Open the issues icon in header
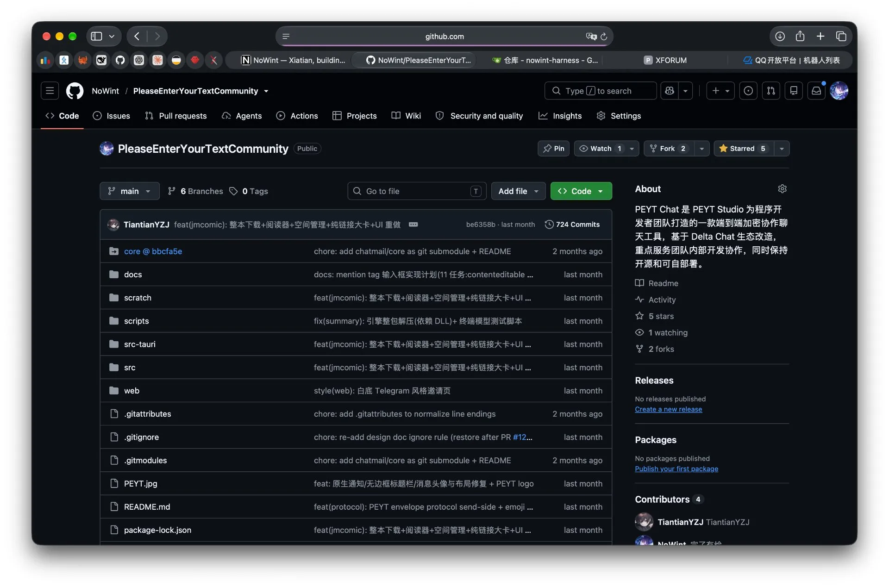889x587 pixels. [748, 91]
